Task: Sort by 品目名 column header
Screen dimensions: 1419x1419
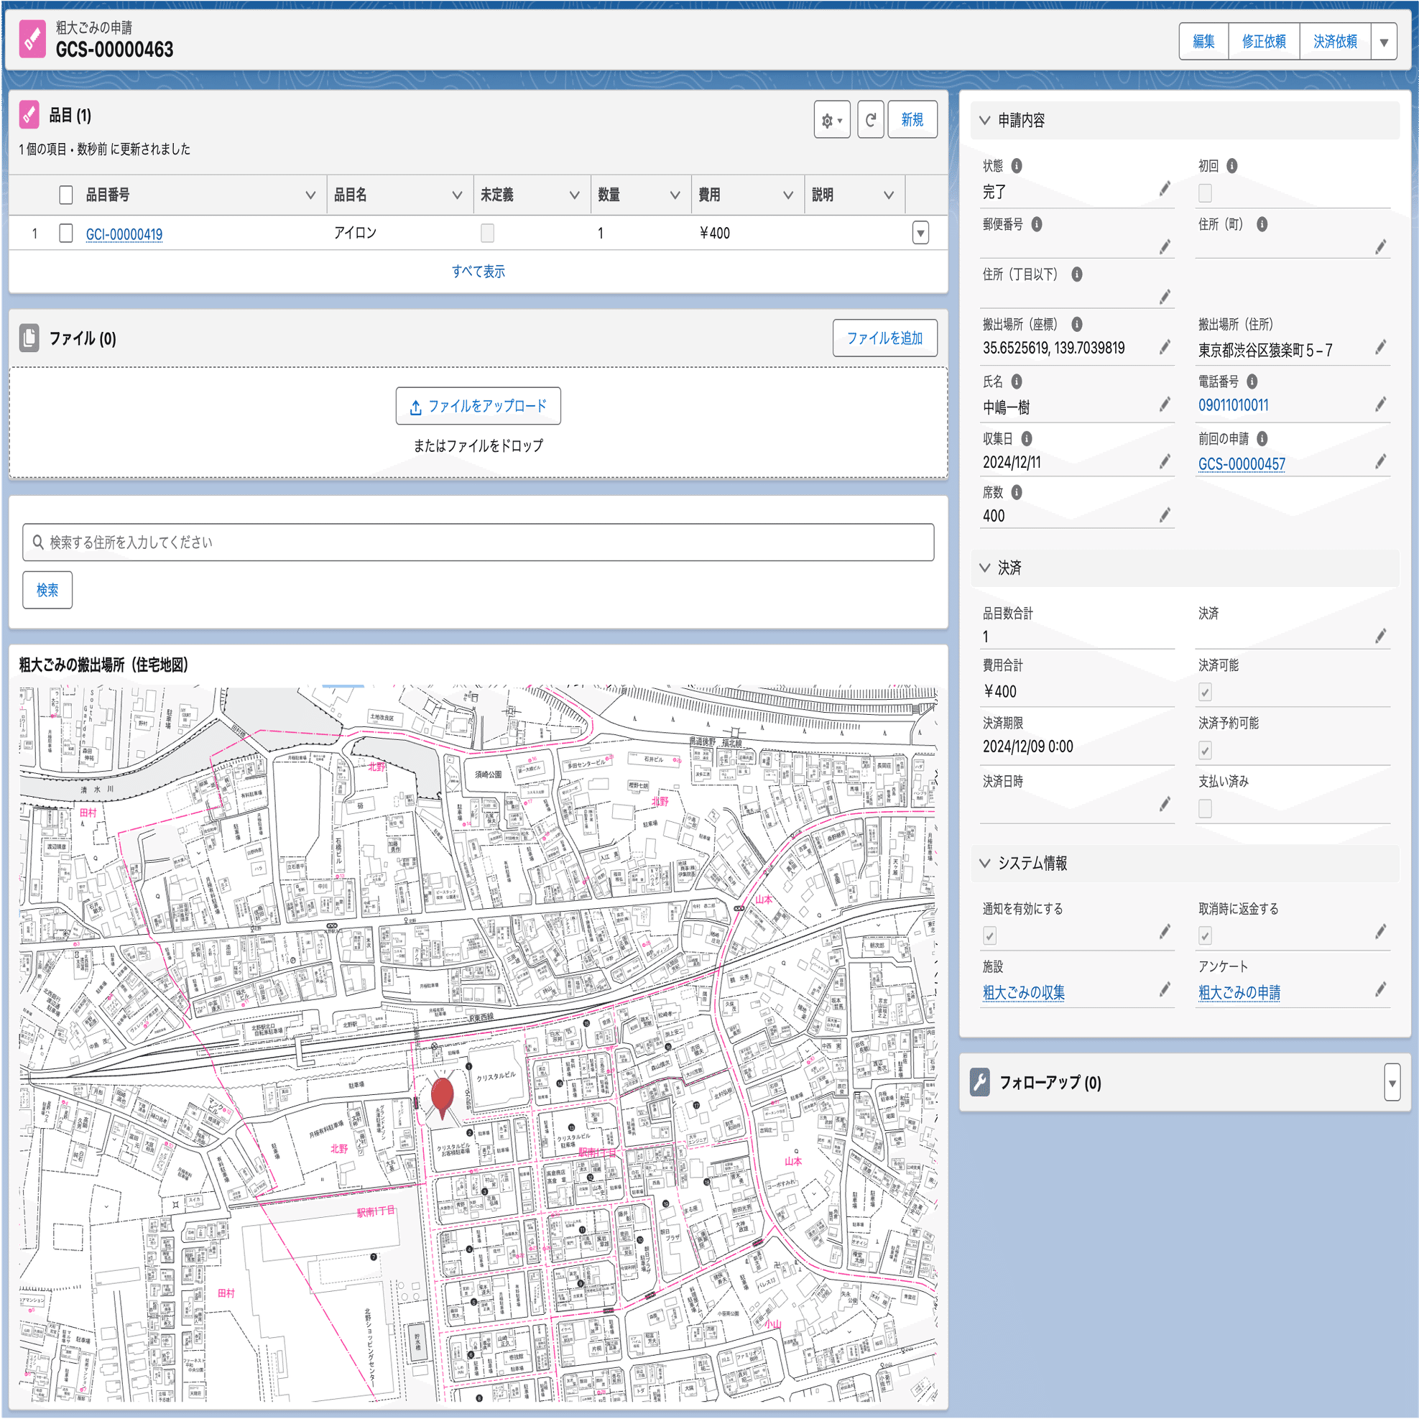Action: (x=351, y=195)
